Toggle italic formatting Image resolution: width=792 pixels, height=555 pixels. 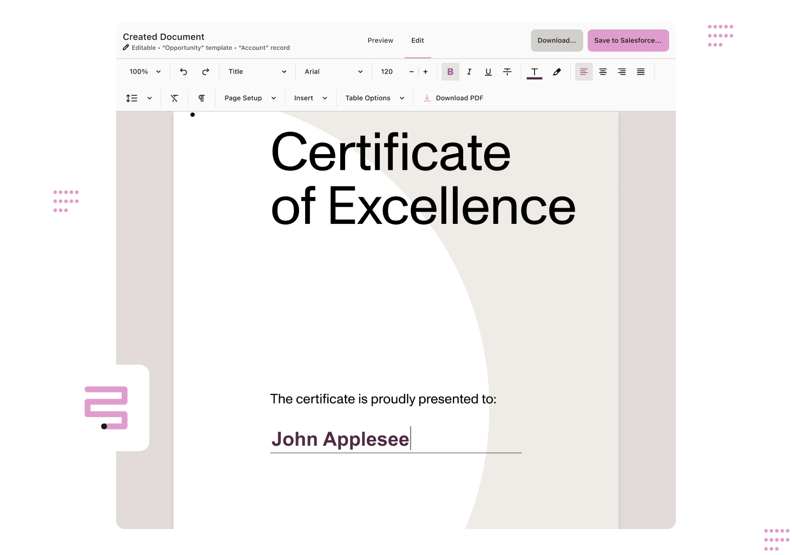pyautogui.click(x=469, y=72)
